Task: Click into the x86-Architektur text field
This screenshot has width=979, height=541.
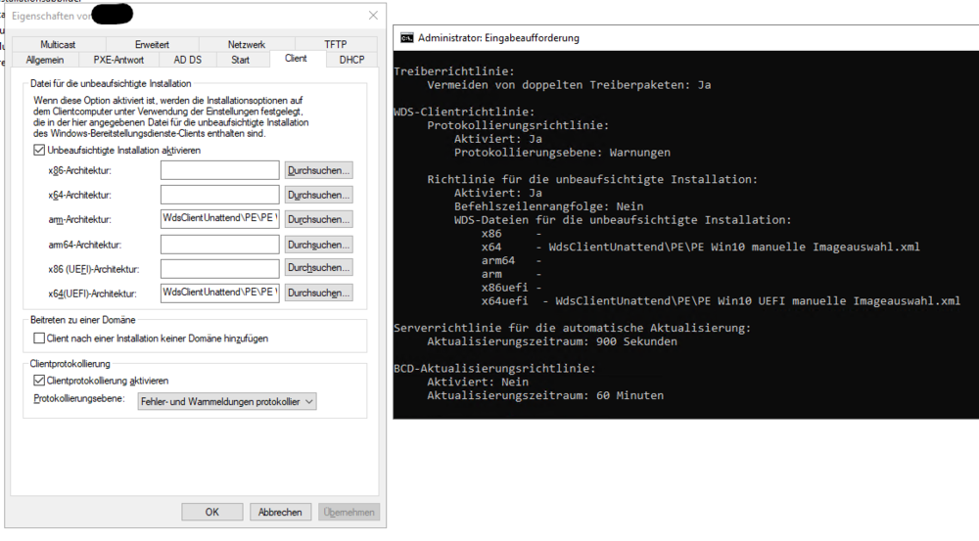Action: (x=220, y=170)
